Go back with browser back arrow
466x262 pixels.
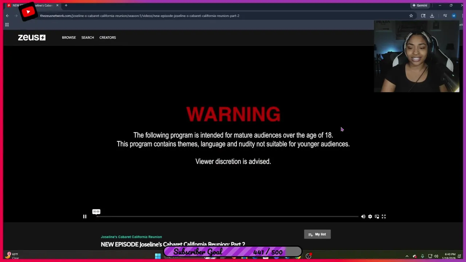(x=7, y=16)
